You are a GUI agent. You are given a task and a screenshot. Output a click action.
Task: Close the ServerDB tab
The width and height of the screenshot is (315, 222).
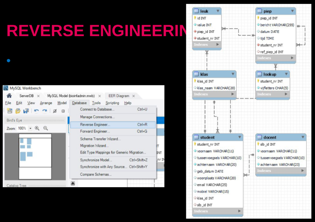tap(38, 96)
